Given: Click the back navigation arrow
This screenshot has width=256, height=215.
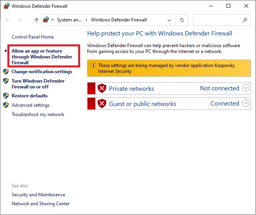Looking at the screenshot, I should (8, 20).
